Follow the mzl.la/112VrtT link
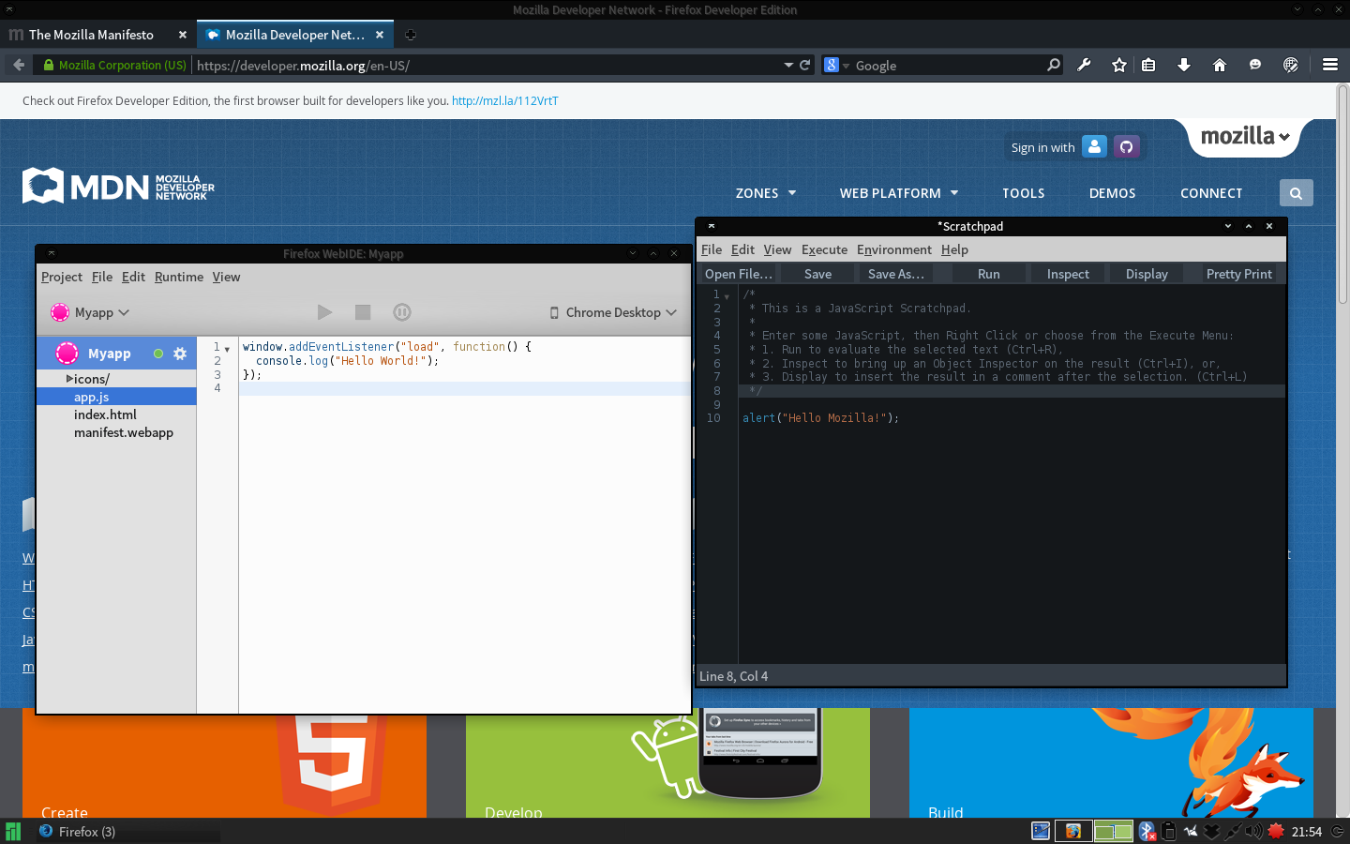1350x844 pixels. click(504, 101)
